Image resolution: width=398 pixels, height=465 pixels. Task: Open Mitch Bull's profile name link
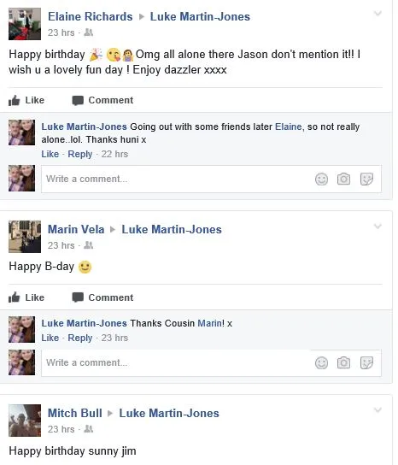tap(75, 413)
